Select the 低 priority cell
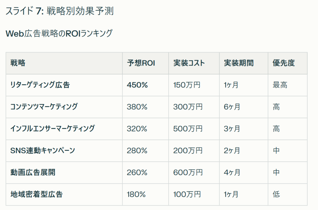The height and width of the screenshot is (210, 318). [276, 194]
